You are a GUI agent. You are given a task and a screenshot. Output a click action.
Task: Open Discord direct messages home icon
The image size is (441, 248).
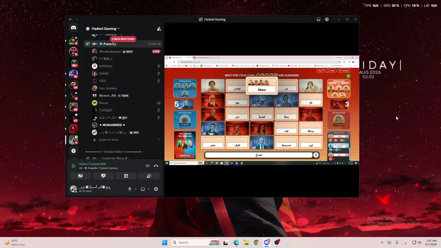73,28
